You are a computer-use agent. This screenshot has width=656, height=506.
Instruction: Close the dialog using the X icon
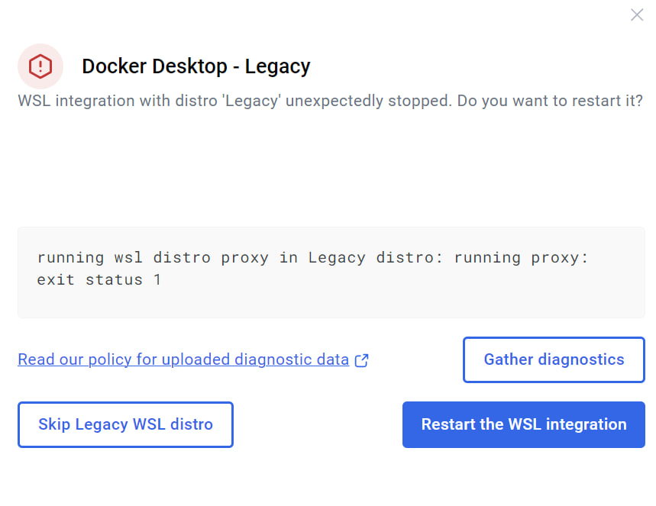pyautogui.click(x=637, y=15)
